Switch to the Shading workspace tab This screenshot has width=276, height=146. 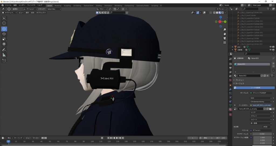(x=99, y=5)
